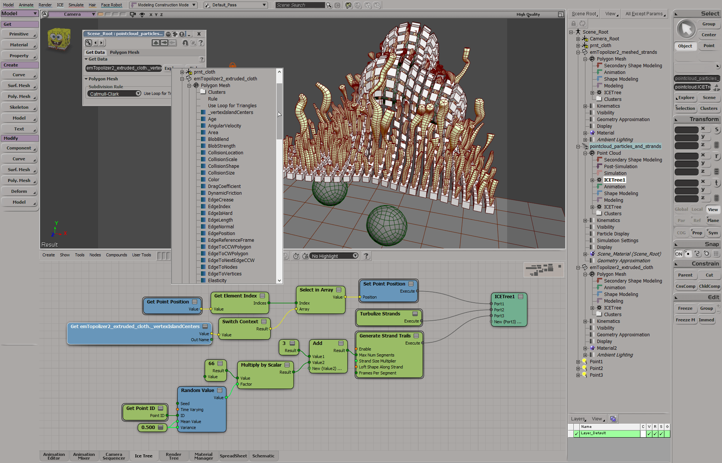Click the Scene Search magnifier icon
Screen dimensions: 722x463
tap(329, 5)
